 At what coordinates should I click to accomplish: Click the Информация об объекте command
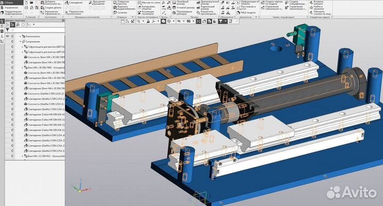pyautogui.click(x=248, y=3)
